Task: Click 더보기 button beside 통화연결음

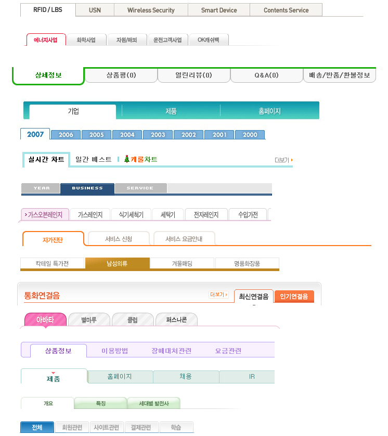Action: 219,294
